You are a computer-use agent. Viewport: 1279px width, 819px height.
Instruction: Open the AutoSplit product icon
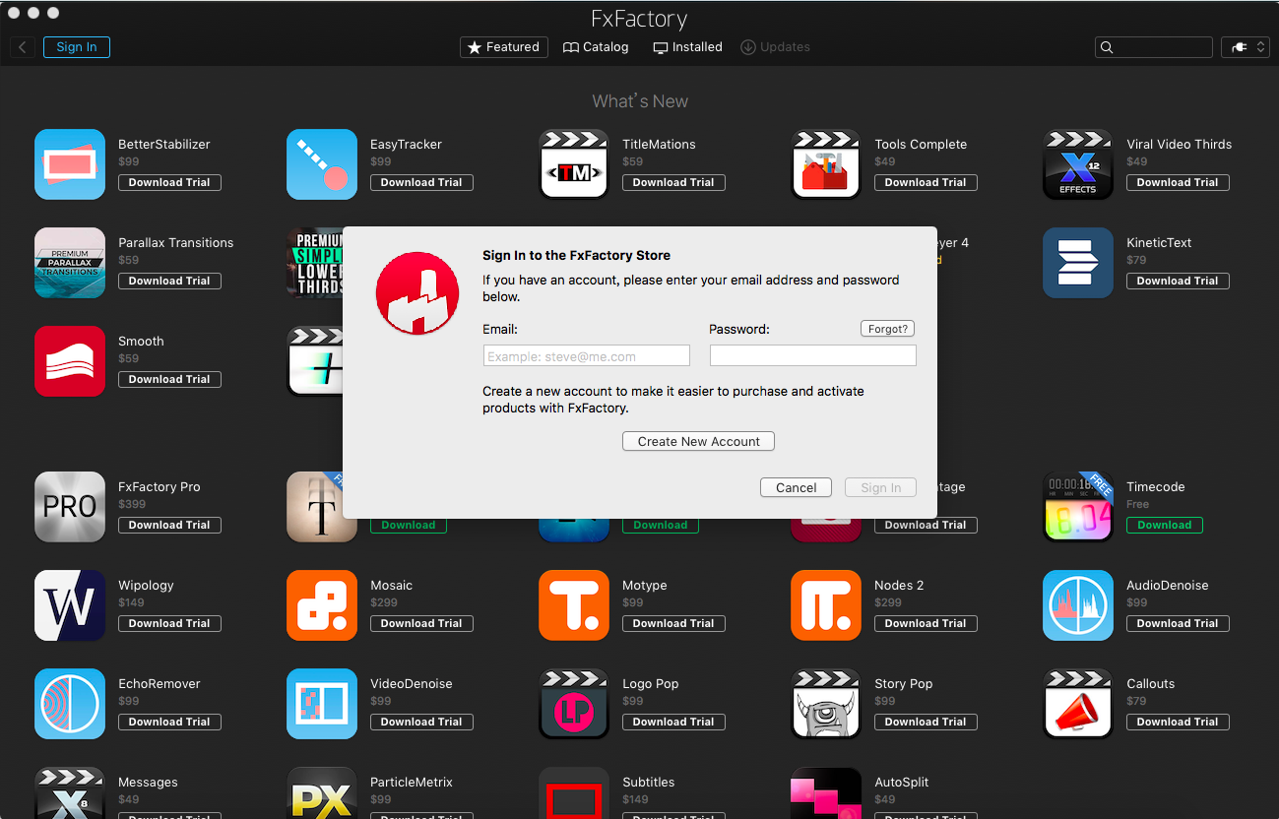826,793
